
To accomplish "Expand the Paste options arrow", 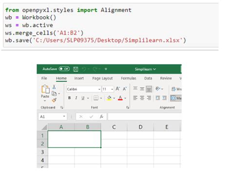I will tap(45, 101).
